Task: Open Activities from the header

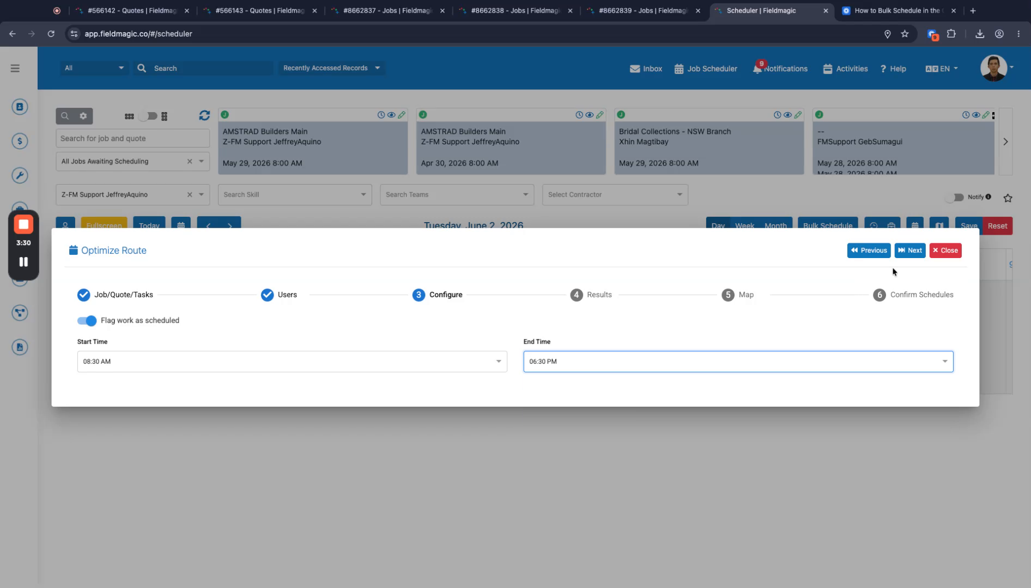Action: 845,69
